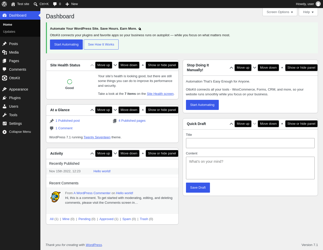This screenshot has width=323, height=250.
Task: Filter comments by Spam
Action: pyautogui.click(x=127, y=219)
